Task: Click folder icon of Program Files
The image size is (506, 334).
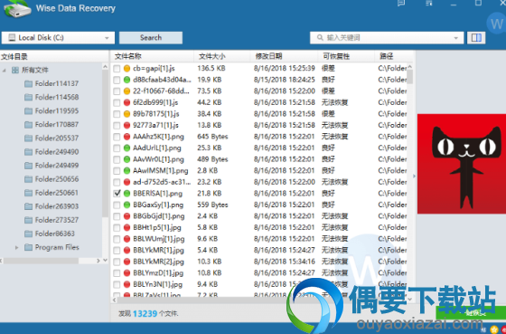Action: click(28, 248)
